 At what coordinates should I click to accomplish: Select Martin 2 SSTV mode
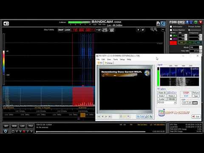click(x=172, y=96)
